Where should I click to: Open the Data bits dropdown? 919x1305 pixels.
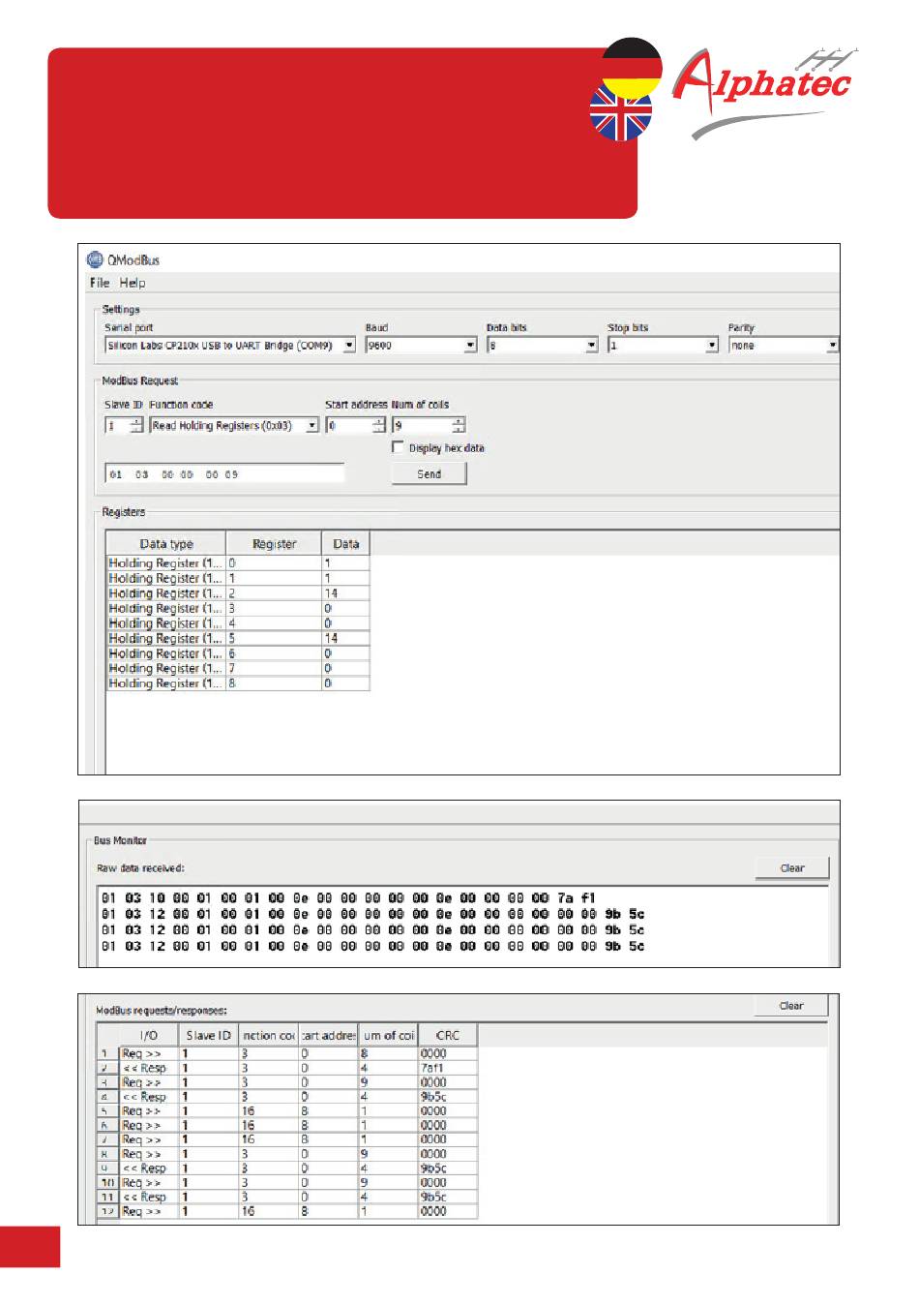pos(543,346)
